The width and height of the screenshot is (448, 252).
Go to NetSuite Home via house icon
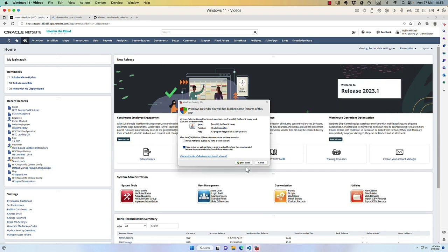click(25, 41)
